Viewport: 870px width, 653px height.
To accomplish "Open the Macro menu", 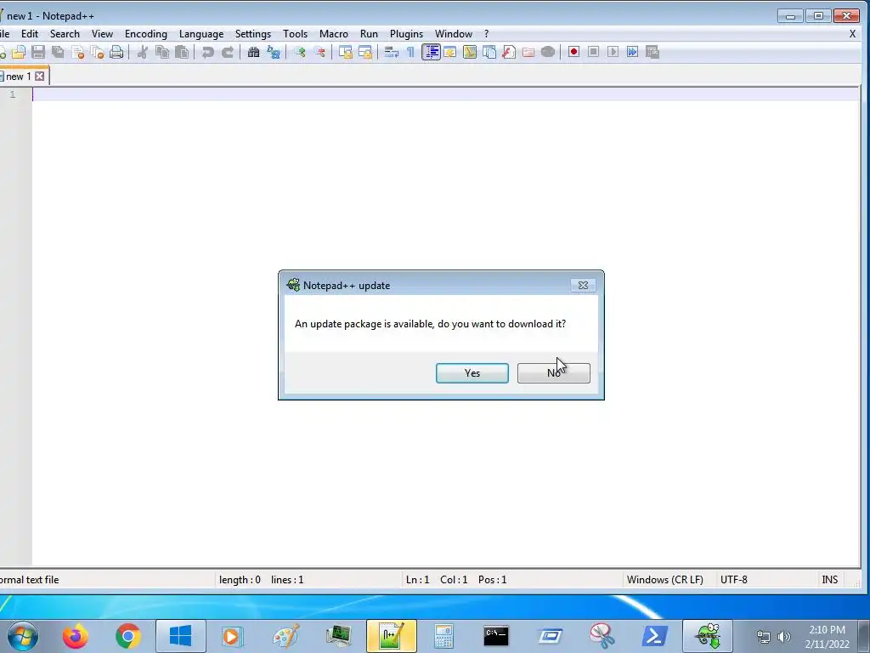I will point(333,34).
